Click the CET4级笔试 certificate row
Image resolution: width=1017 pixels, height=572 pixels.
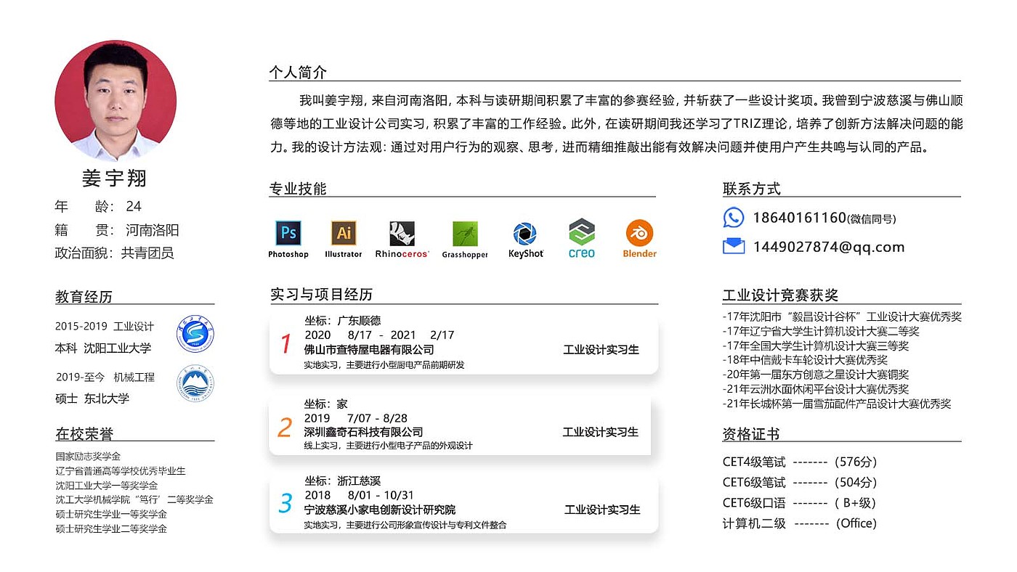pyautogui.click(x=800, y=462)
